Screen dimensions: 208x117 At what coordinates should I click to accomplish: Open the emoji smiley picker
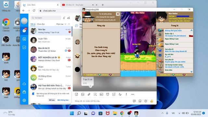click(x=140, y=101)
